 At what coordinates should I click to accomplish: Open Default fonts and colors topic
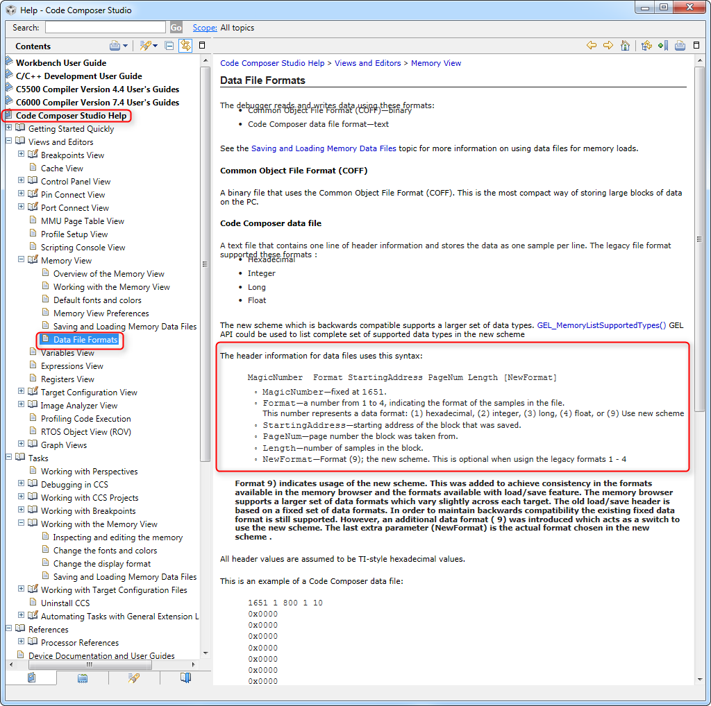point(97,300)
